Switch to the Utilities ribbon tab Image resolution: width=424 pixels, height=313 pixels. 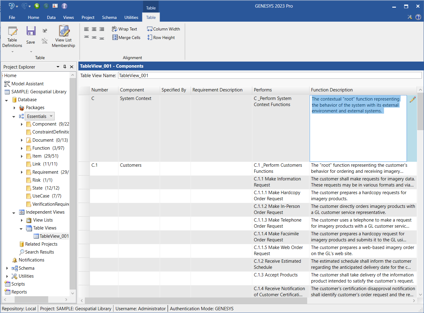[x=131, y=17]
